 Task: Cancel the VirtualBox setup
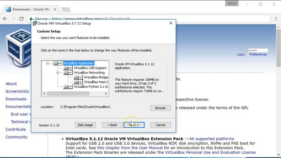tap(160, 125)
